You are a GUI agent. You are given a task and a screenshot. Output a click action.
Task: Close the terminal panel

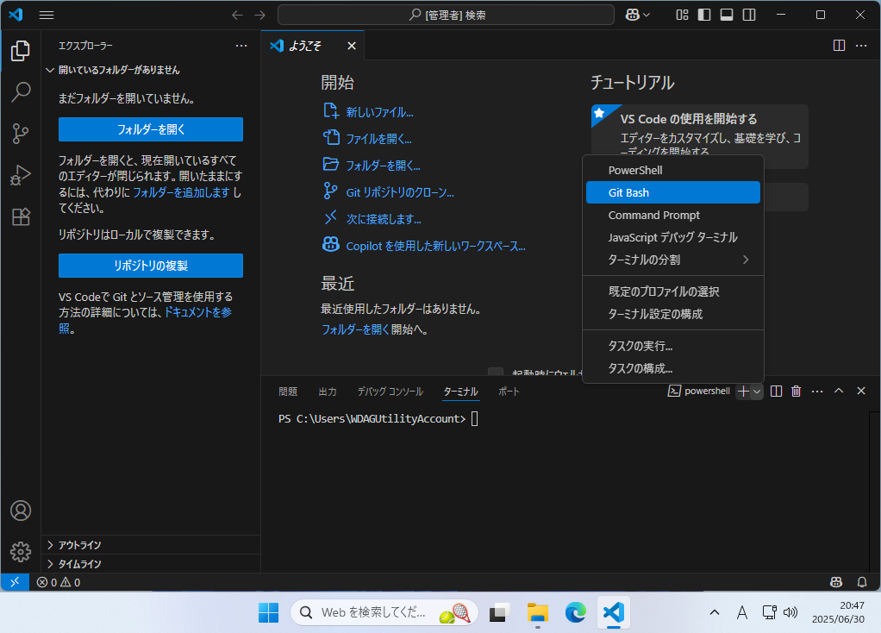[x=861, y=391]
